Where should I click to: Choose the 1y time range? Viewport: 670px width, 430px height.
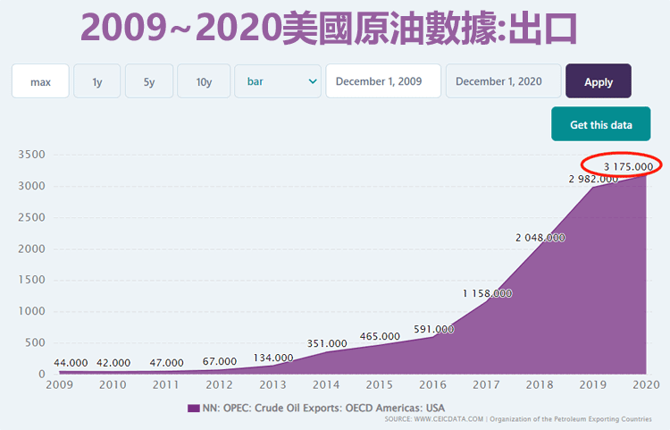pos(96,81)
